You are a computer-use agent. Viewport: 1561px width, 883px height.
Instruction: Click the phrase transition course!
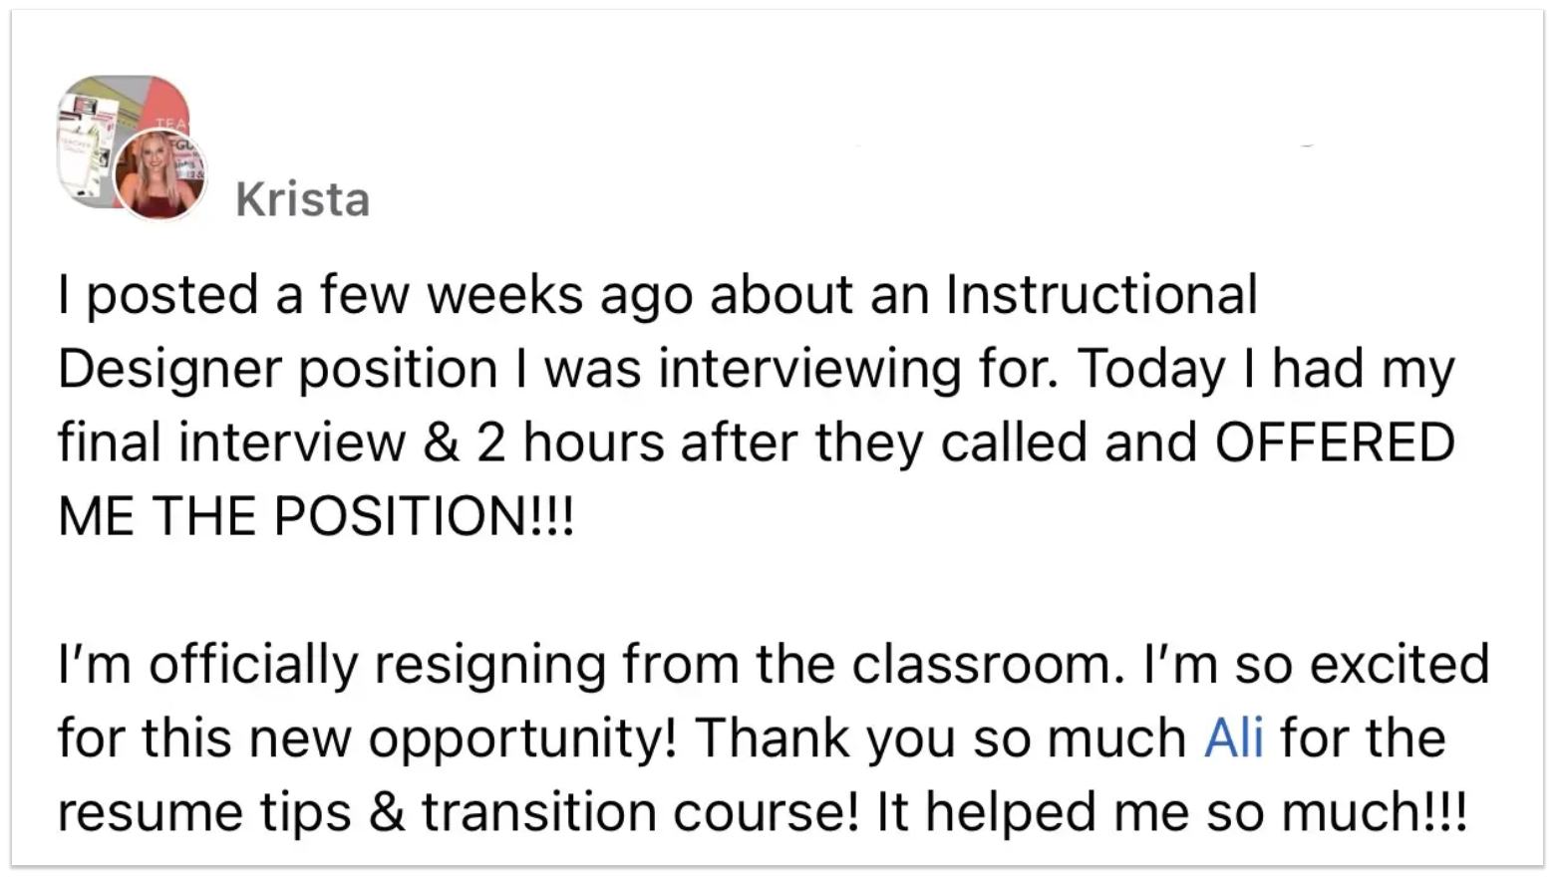tap(639, 812)
